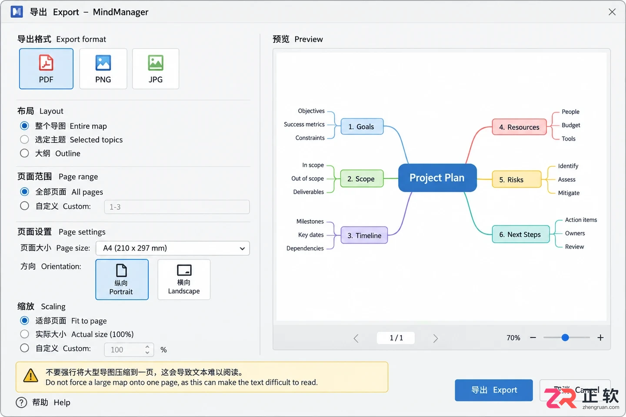Image resolution: width=626 pixels, height=417 pixels.
Task: Select Custom page range radio
Action: (25, 206)
